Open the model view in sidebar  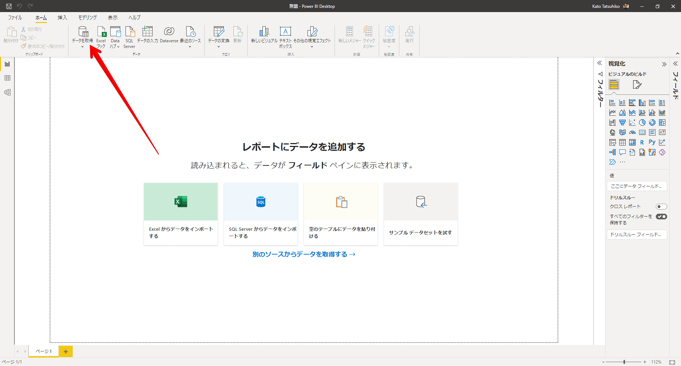tap(7, 92)
